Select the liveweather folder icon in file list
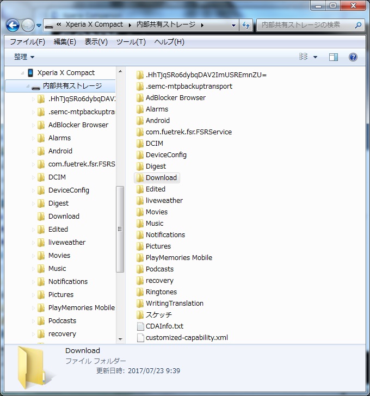The width and height of the screenshot is (370, 396). point(140,201)
